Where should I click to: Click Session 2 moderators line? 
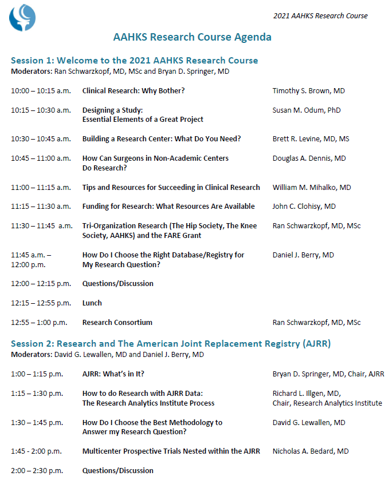107,354
